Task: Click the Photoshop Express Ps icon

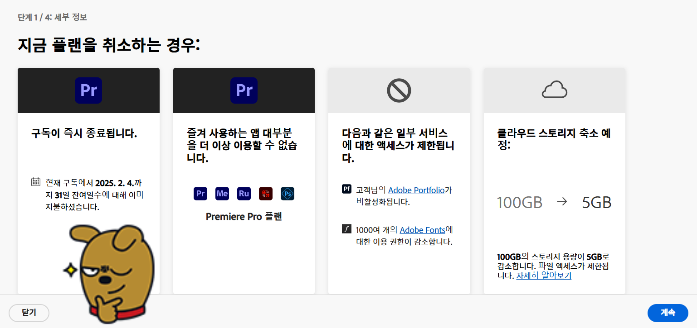Action: point(288,194)
